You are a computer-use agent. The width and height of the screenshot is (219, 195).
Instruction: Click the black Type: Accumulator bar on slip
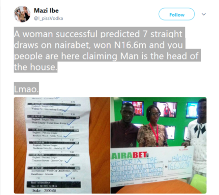(54, 185)
